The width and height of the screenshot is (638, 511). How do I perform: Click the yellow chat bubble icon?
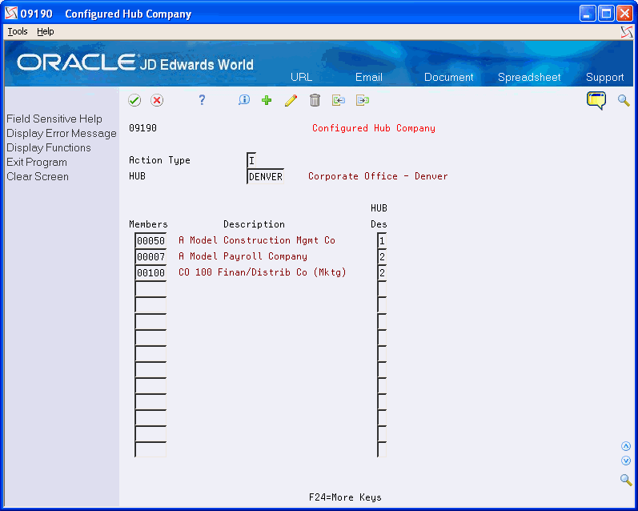pyautogui.click(x=596, y=100)
